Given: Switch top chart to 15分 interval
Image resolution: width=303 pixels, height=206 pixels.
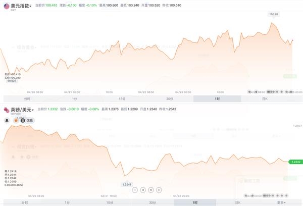Looking at the screenshot, I should tap(122, 99).
